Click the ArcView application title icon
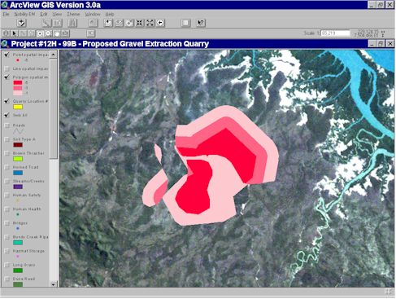 4,5
